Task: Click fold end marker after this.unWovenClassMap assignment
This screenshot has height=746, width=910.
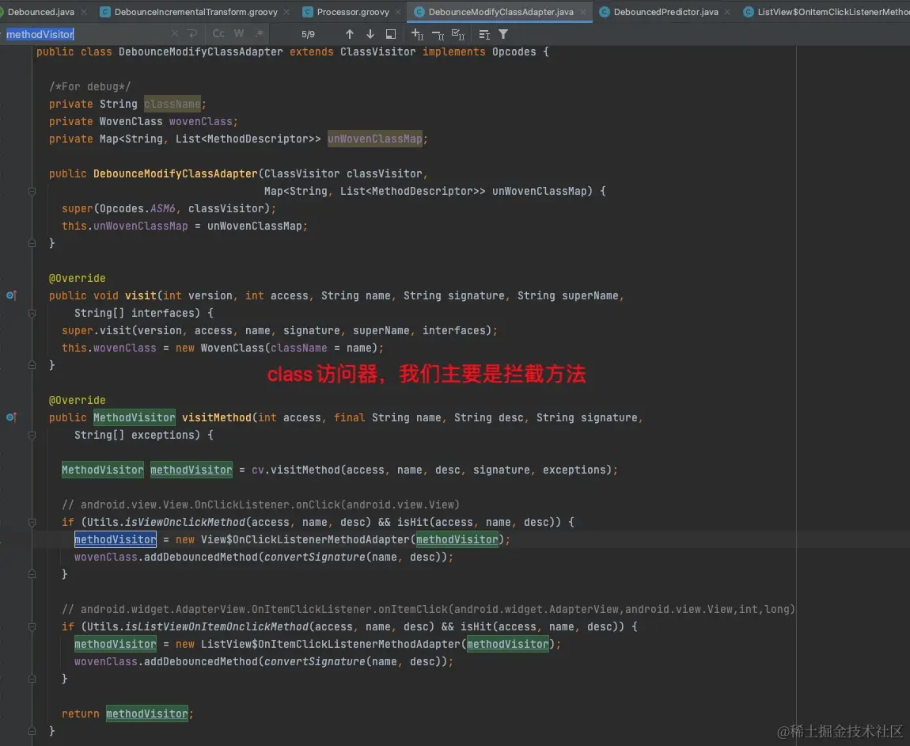Action: point(32,243)
